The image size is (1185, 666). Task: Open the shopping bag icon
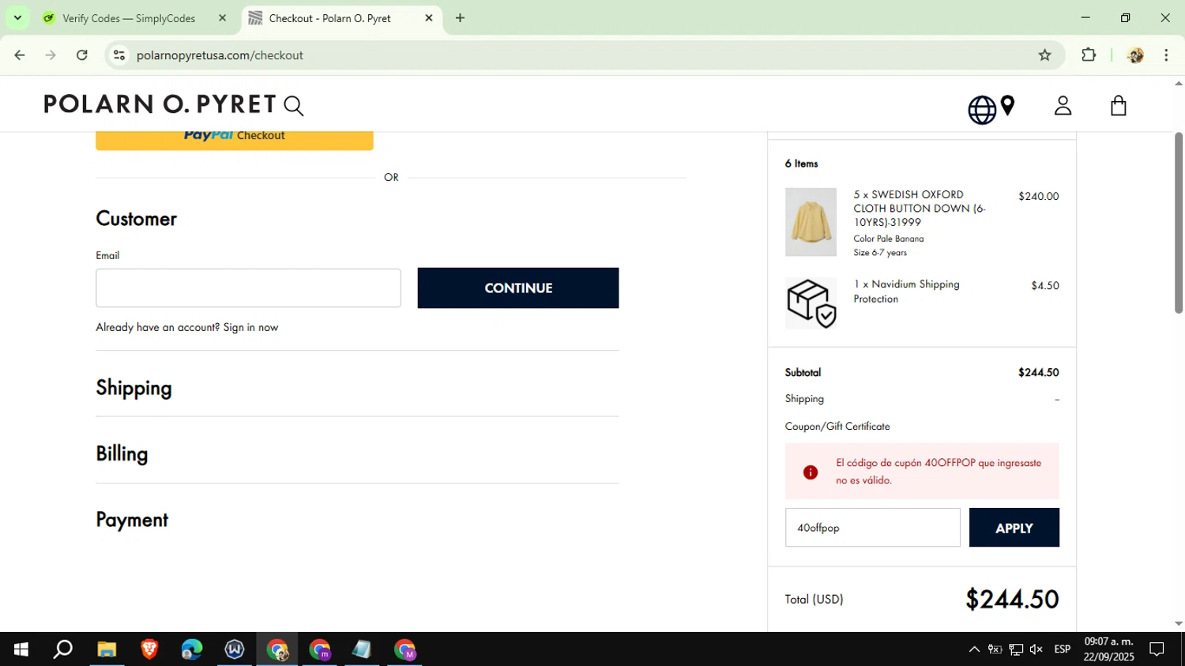click(1118, 106)
